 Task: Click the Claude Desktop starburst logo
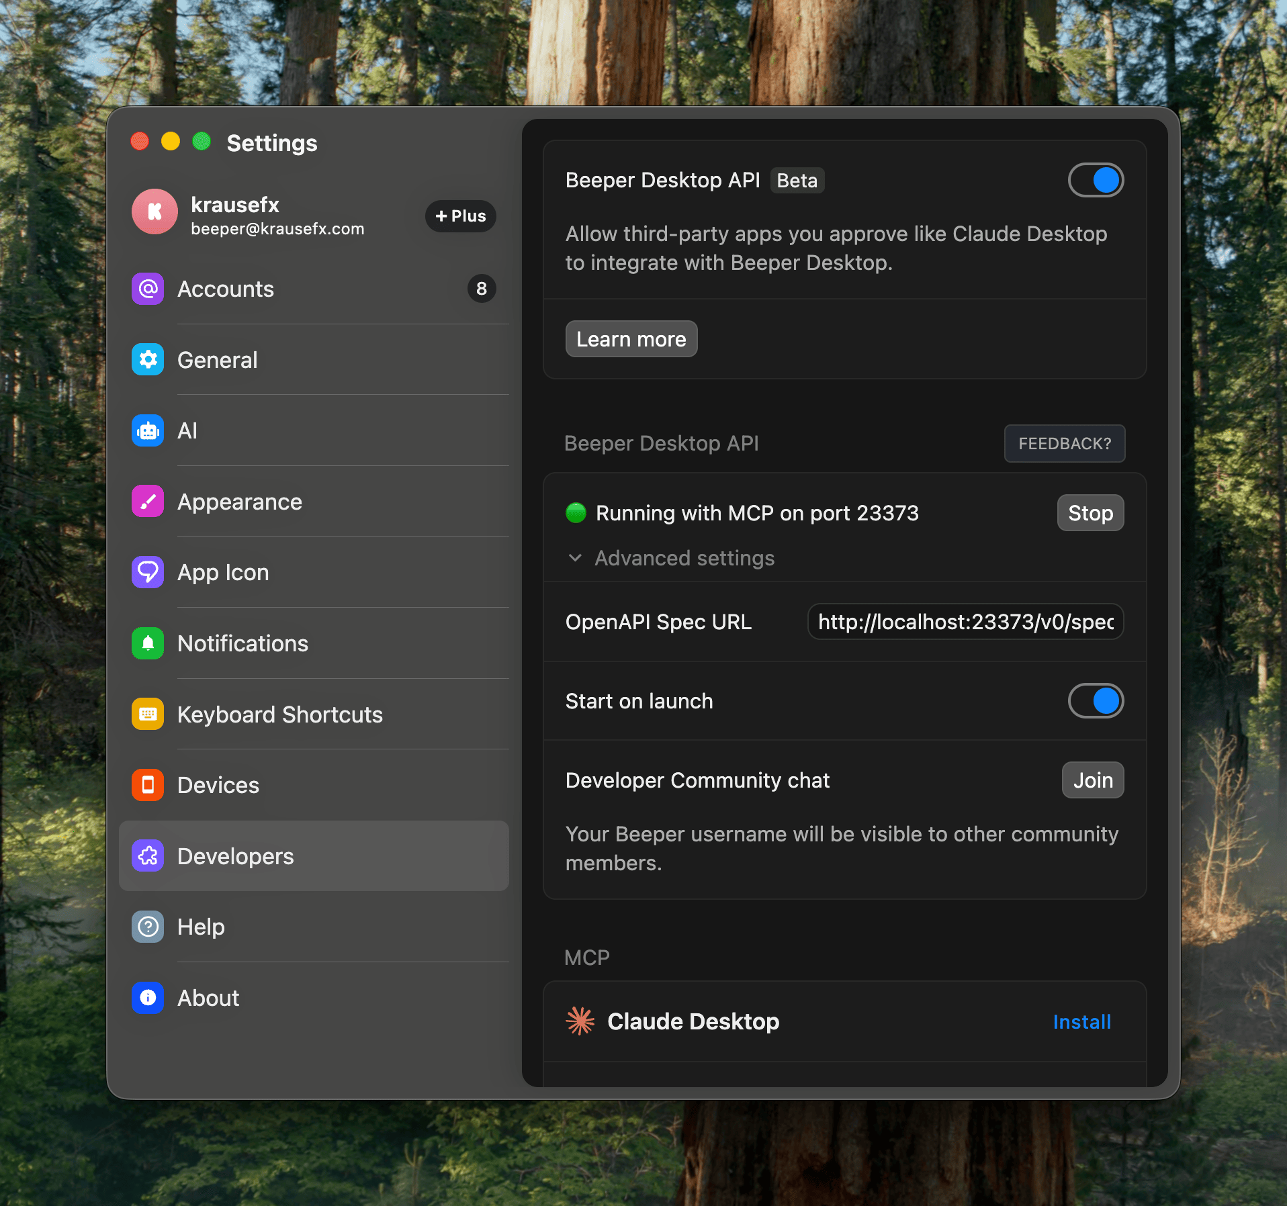click(x=580, y=1021)
